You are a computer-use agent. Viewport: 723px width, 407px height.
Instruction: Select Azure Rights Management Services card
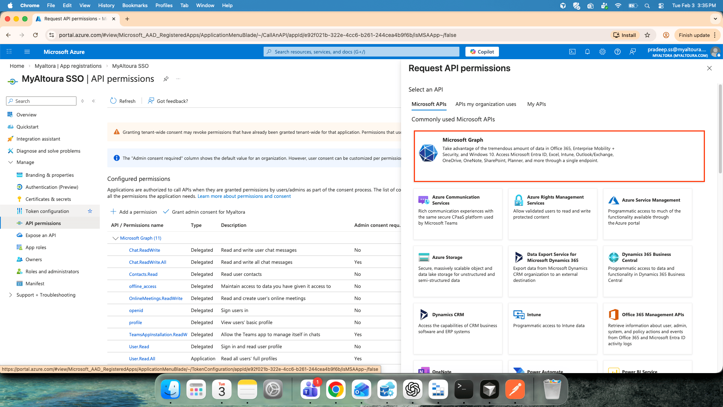tap(552, 214)
